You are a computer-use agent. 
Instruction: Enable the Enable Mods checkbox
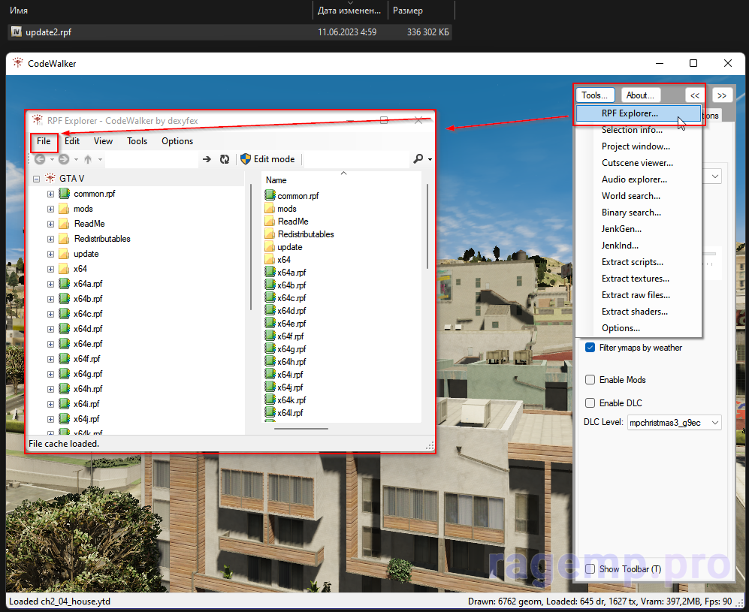(590, 380)
